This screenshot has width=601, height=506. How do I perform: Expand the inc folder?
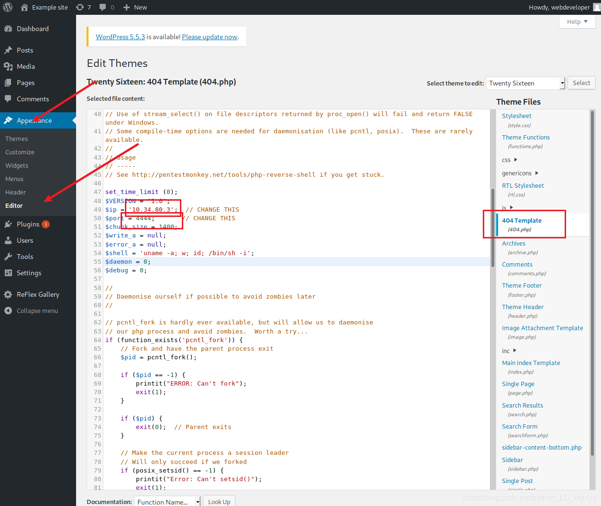[x=514, y=350]
